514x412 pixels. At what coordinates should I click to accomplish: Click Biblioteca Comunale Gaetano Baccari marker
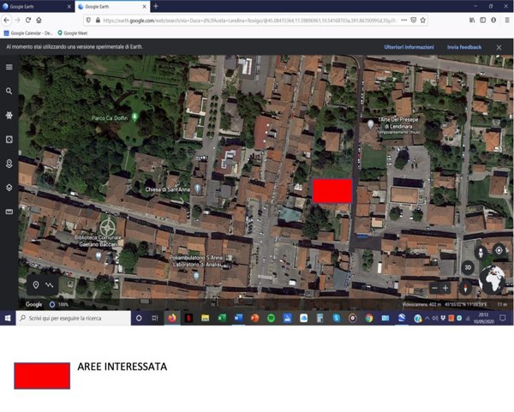point(99,255)
